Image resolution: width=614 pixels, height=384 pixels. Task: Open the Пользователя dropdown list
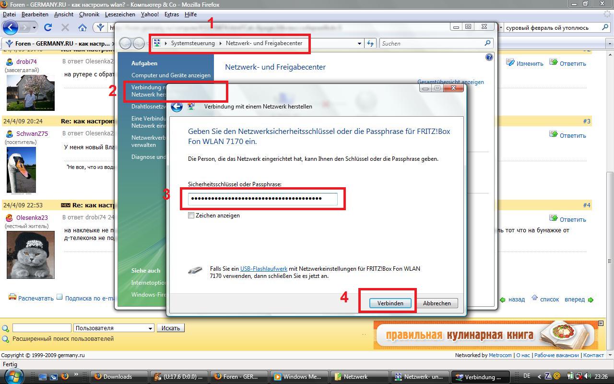tap(114, 328)
